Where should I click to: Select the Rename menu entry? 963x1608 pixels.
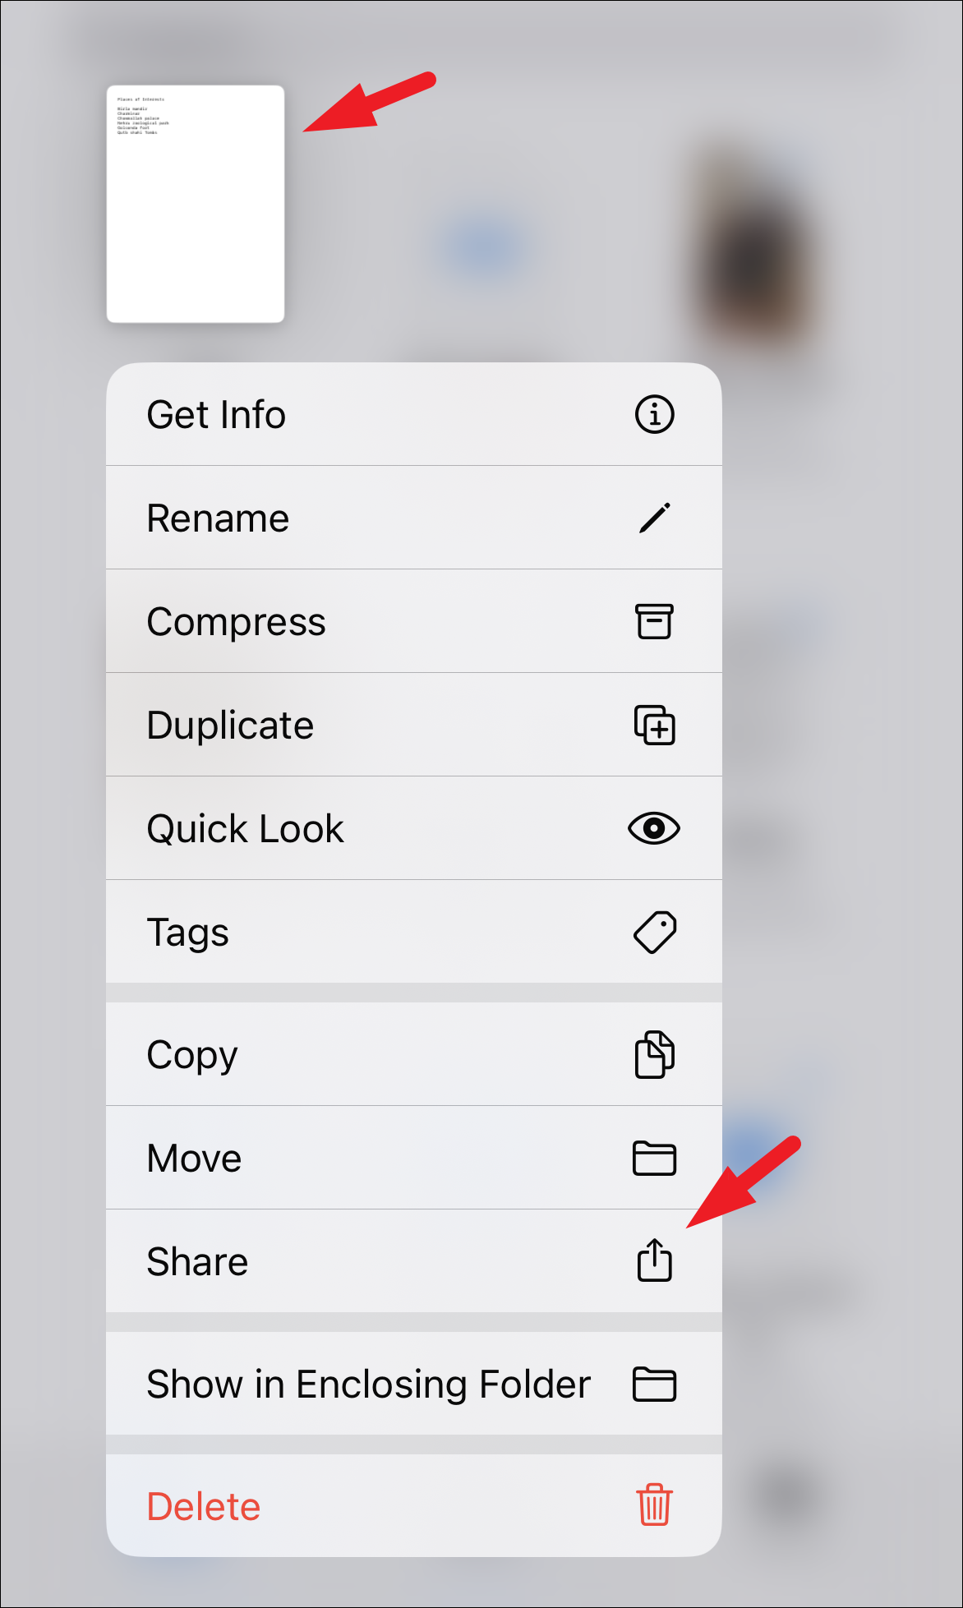218,518
